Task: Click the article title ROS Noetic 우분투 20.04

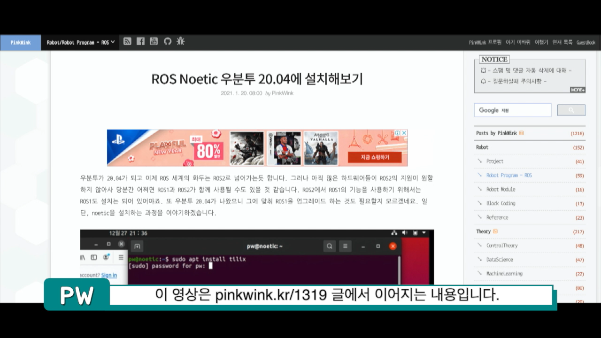Action: click(257, 79)
